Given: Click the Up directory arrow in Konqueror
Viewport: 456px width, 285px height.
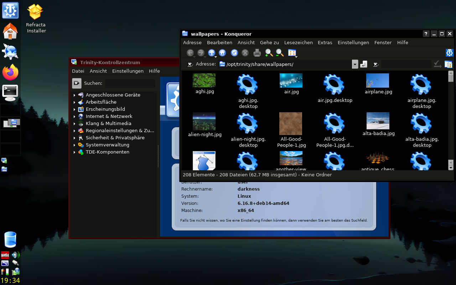Looking at the screenshot, I should point(212,53).
